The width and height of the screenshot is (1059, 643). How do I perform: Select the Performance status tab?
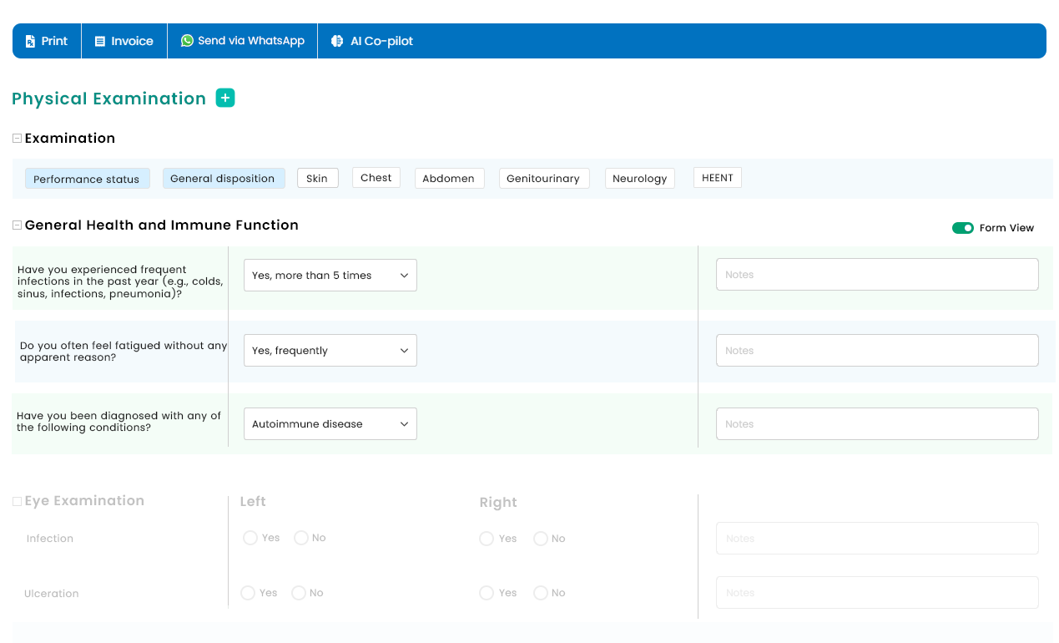pyautogui.click(x=87, y=179)
